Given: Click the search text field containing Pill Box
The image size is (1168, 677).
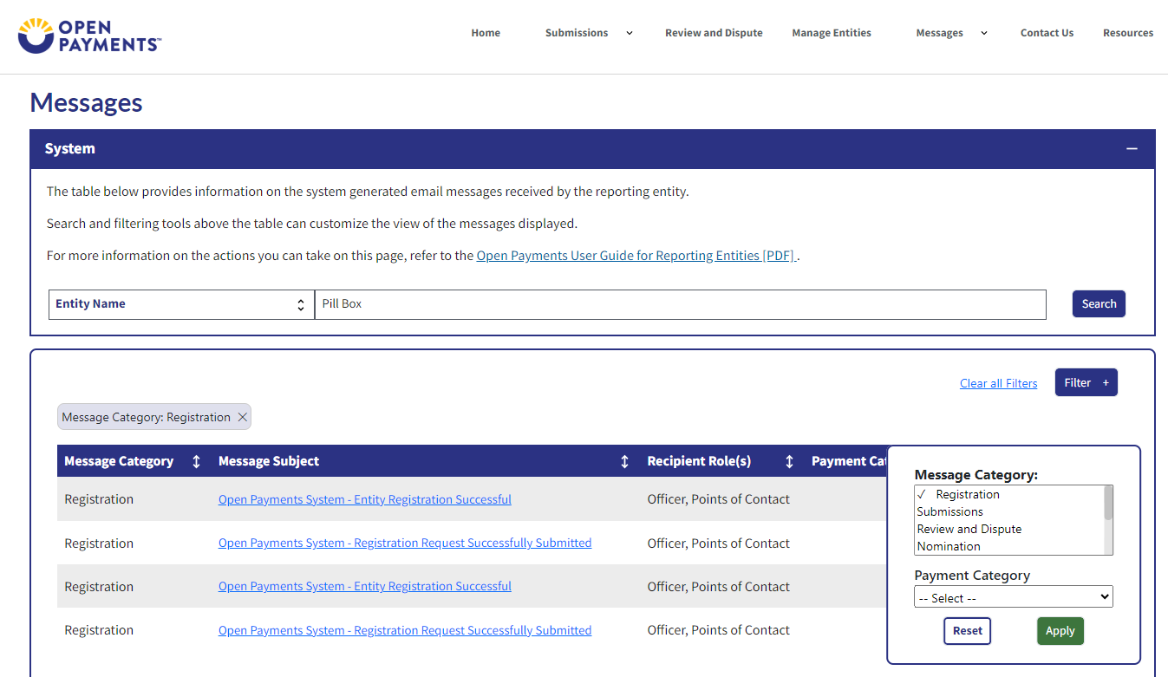Looking at the screenshot, I should 680,304.
